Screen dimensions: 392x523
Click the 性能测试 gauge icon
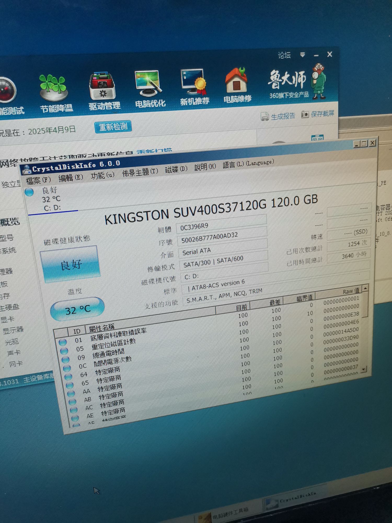tap(7, 90)
